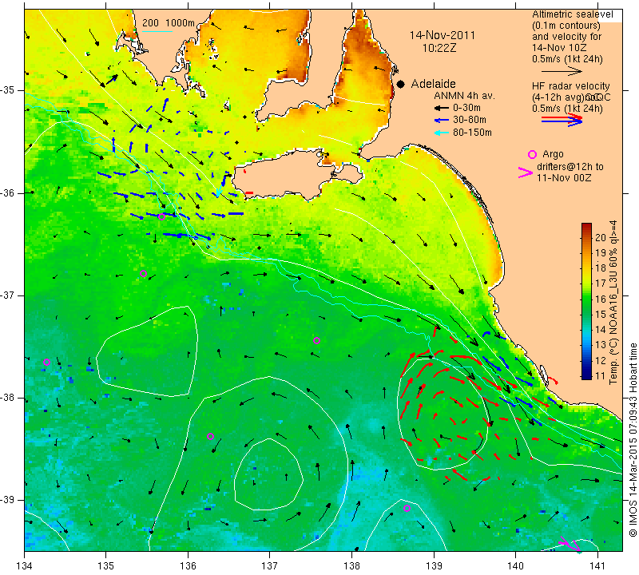The width and height of the screenshot is (639, 575).
Task: Select the blue 30-80m legend arrow
Action: pos(442,121)
